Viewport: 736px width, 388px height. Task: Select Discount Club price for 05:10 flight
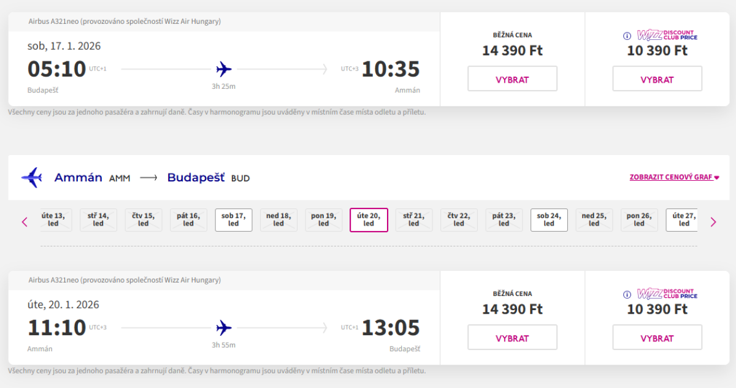point(657,79)
